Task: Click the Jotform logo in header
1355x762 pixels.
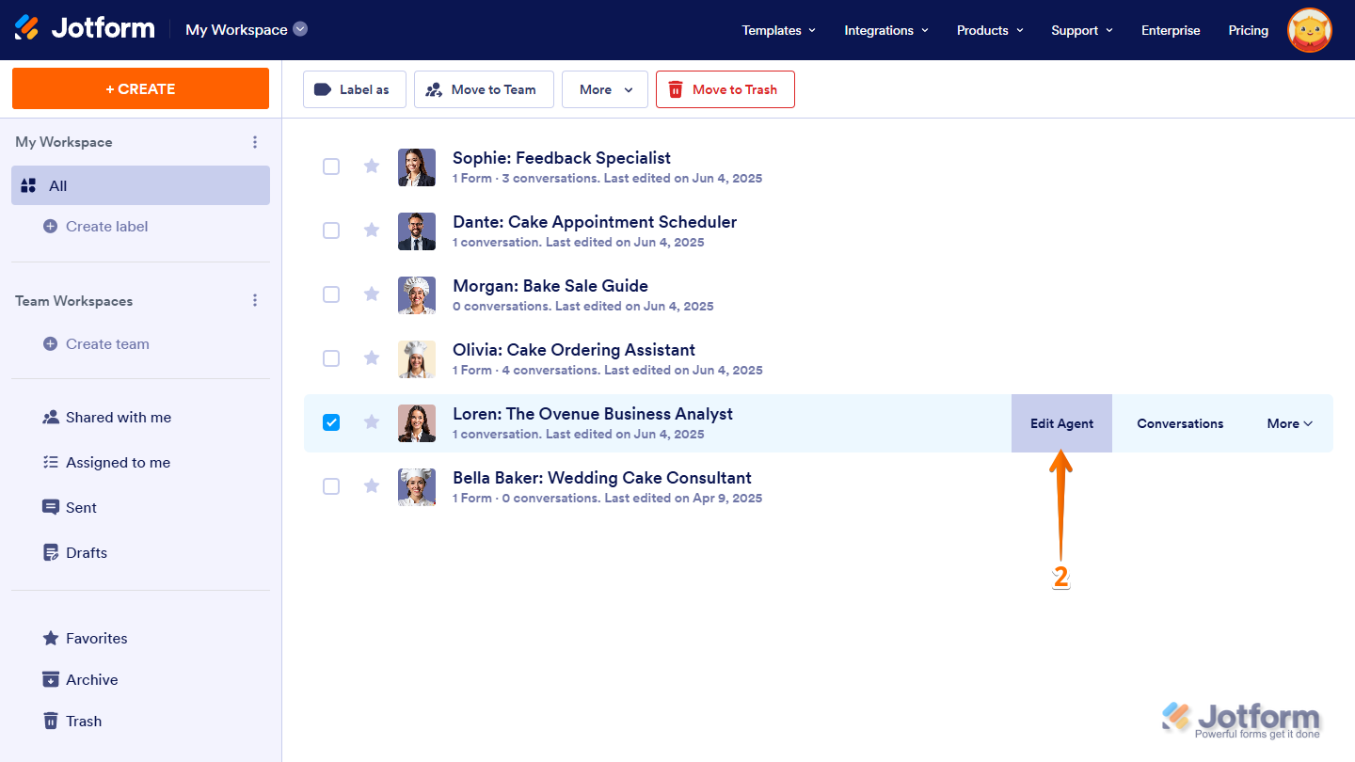Action: coord(85,29)
